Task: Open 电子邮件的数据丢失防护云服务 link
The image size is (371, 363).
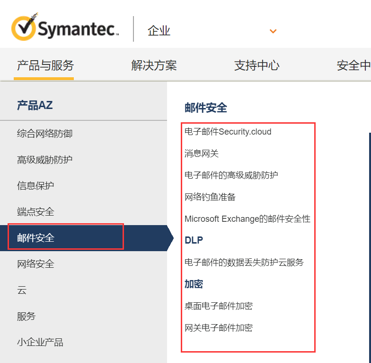Action: click(x=244, y=263)
